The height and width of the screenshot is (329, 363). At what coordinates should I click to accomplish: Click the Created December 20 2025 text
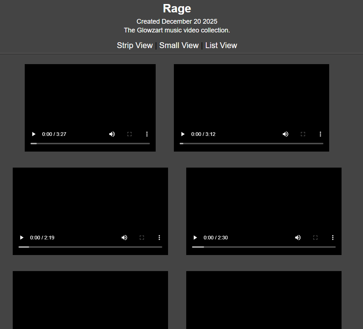(177, 21)
